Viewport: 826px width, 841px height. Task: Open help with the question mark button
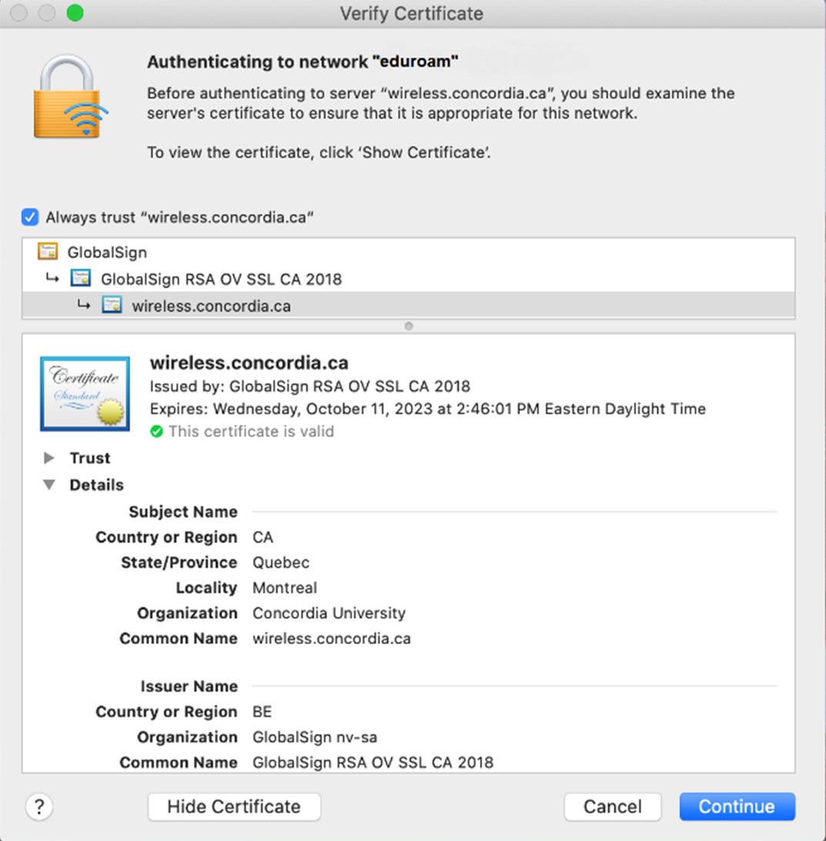[x=39, y=806]
